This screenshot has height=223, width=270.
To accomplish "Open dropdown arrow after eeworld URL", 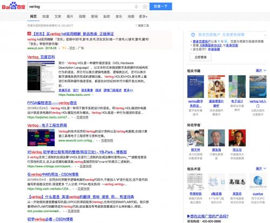I will coord(97,141).
